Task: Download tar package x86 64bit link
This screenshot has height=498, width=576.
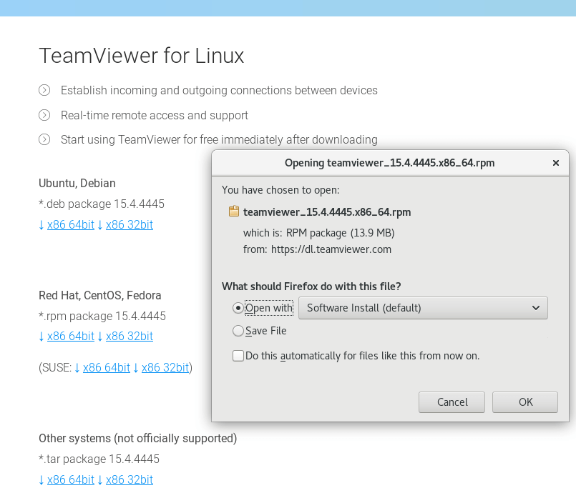Action: click(70, 479)
